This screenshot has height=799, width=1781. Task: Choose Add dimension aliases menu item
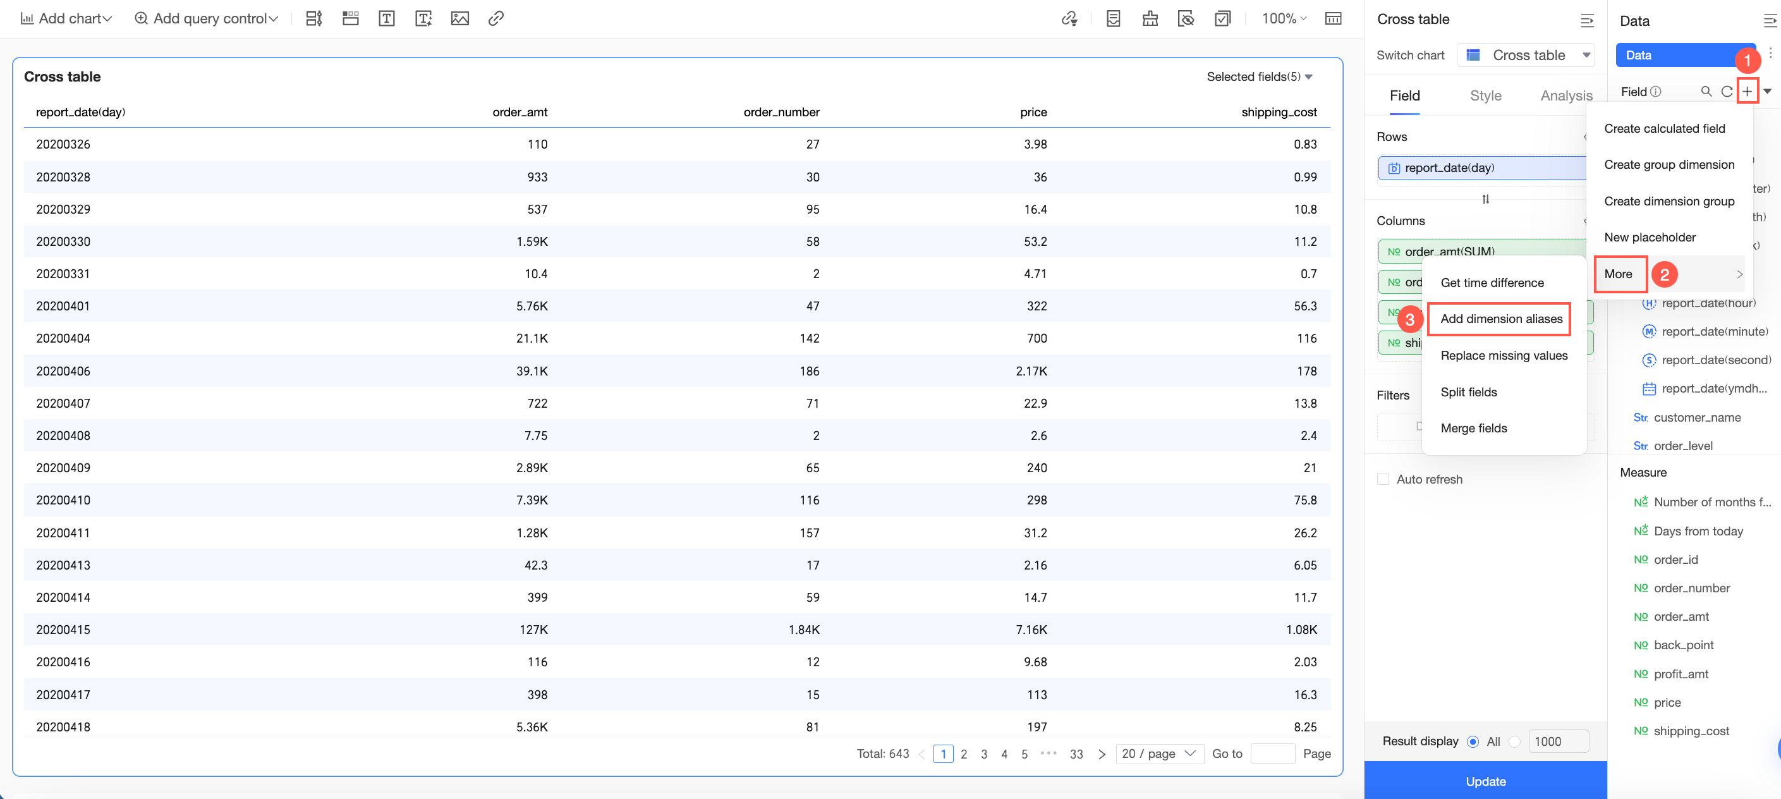coord(1500,319)
